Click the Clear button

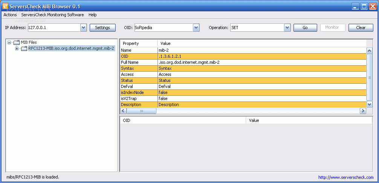361,28
